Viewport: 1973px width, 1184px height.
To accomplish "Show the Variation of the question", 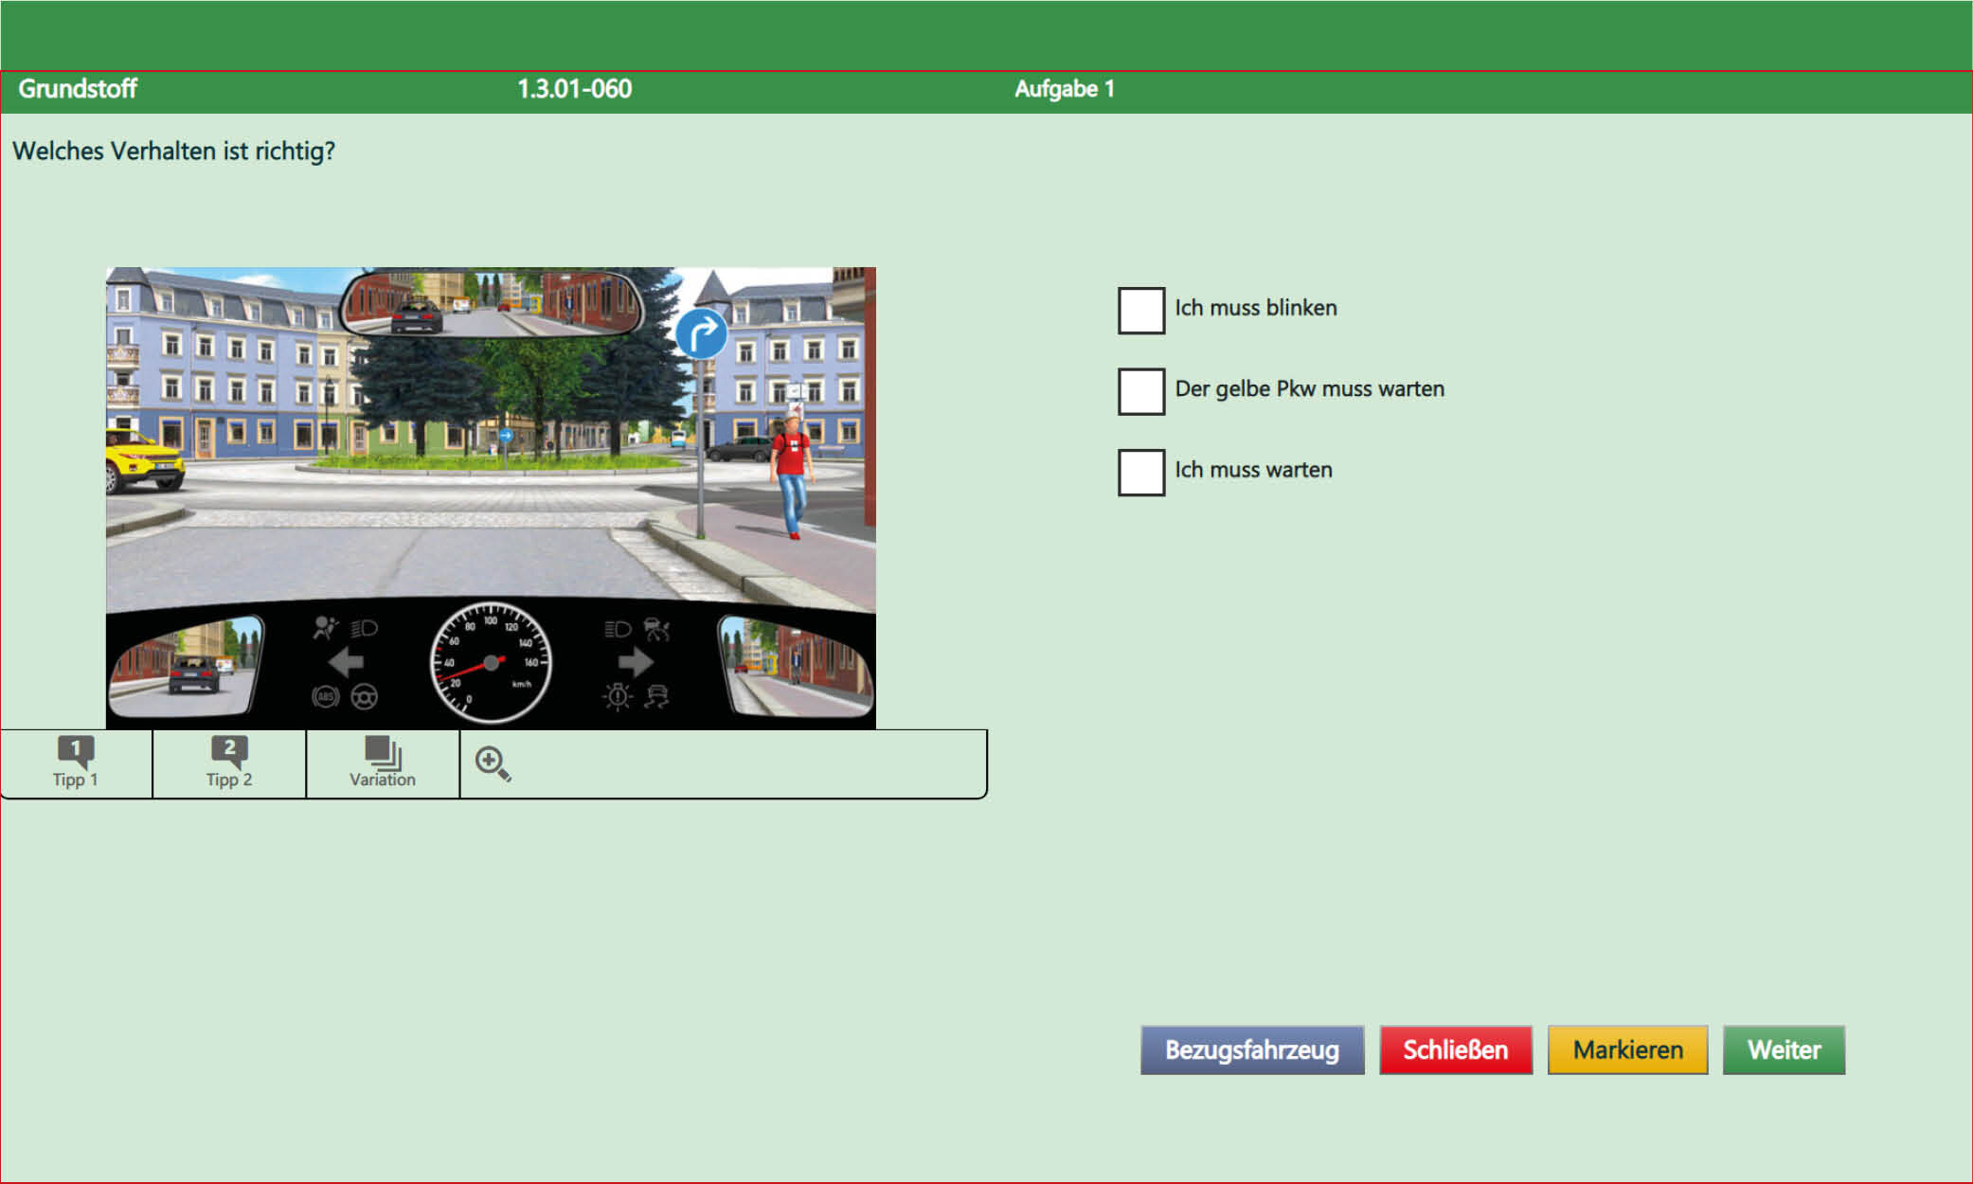I will (x=383, y=762).
